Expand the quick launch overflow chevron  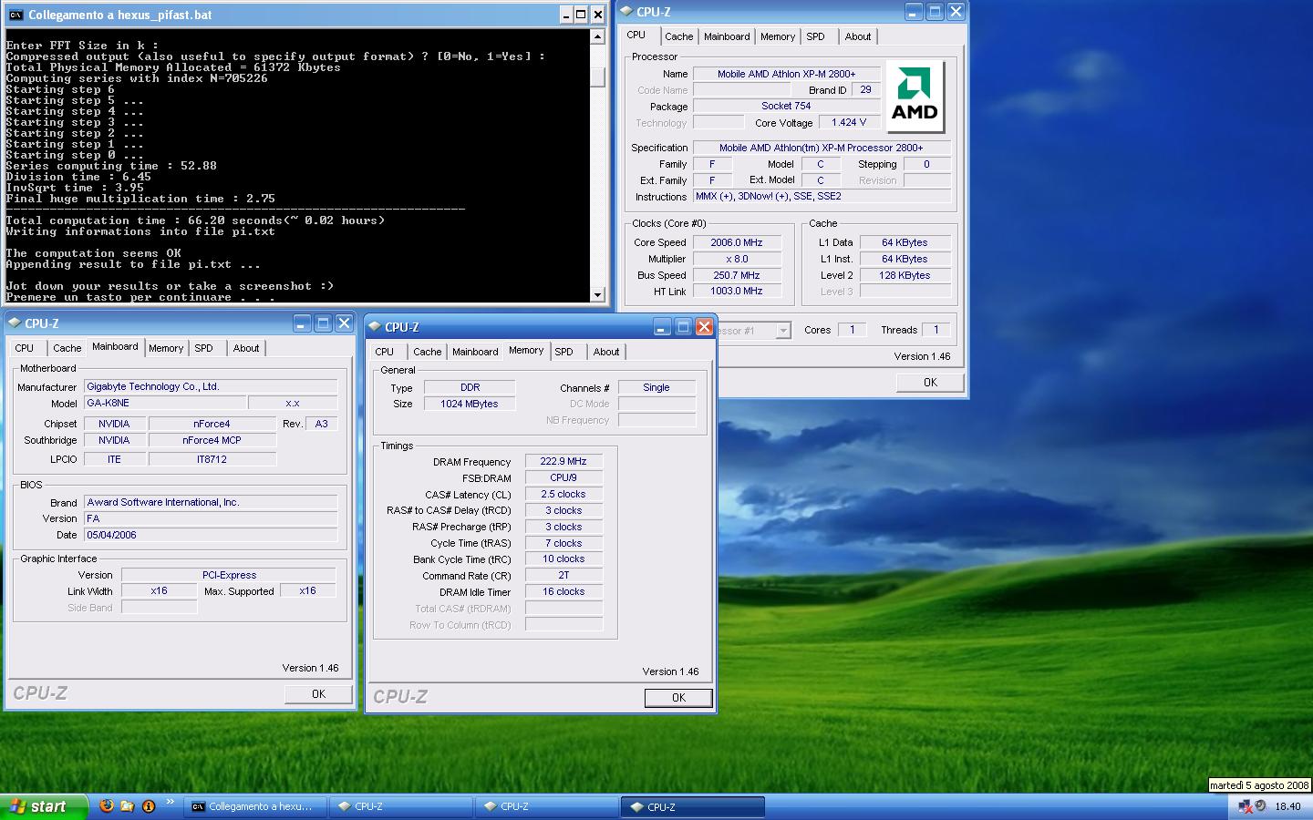tap(170, 803)
